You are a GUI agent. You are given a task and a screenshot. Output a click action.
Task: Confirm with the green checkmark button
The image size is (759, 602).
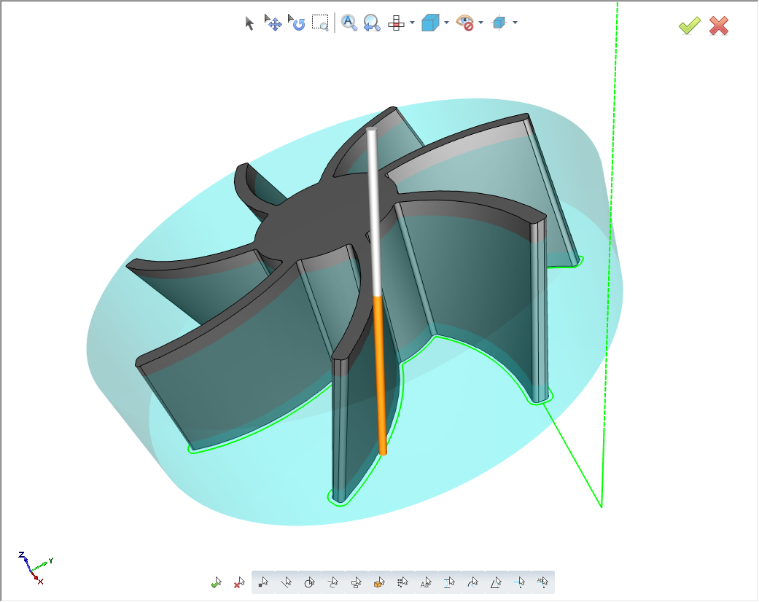[x=688, y=26]
